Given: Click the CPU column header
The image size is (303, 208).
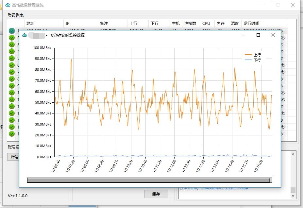Looking at the screenshot, I should pyautogui.click(x=206, y=24).
